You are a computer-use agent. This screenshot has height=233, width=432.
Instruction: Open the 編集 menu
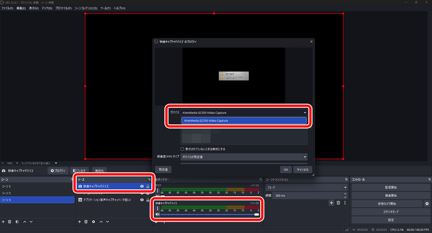pyautogui.click(x=21, y=8)
